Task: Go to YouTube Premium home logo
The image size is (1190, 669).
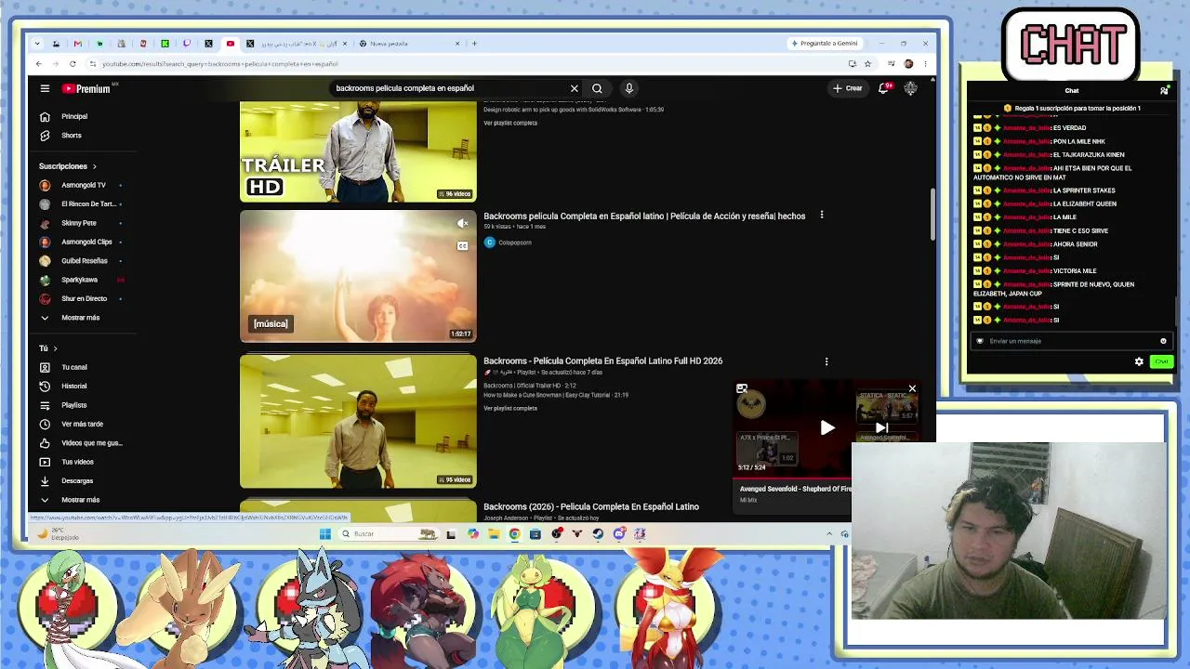Action: (x=86, y=88)
